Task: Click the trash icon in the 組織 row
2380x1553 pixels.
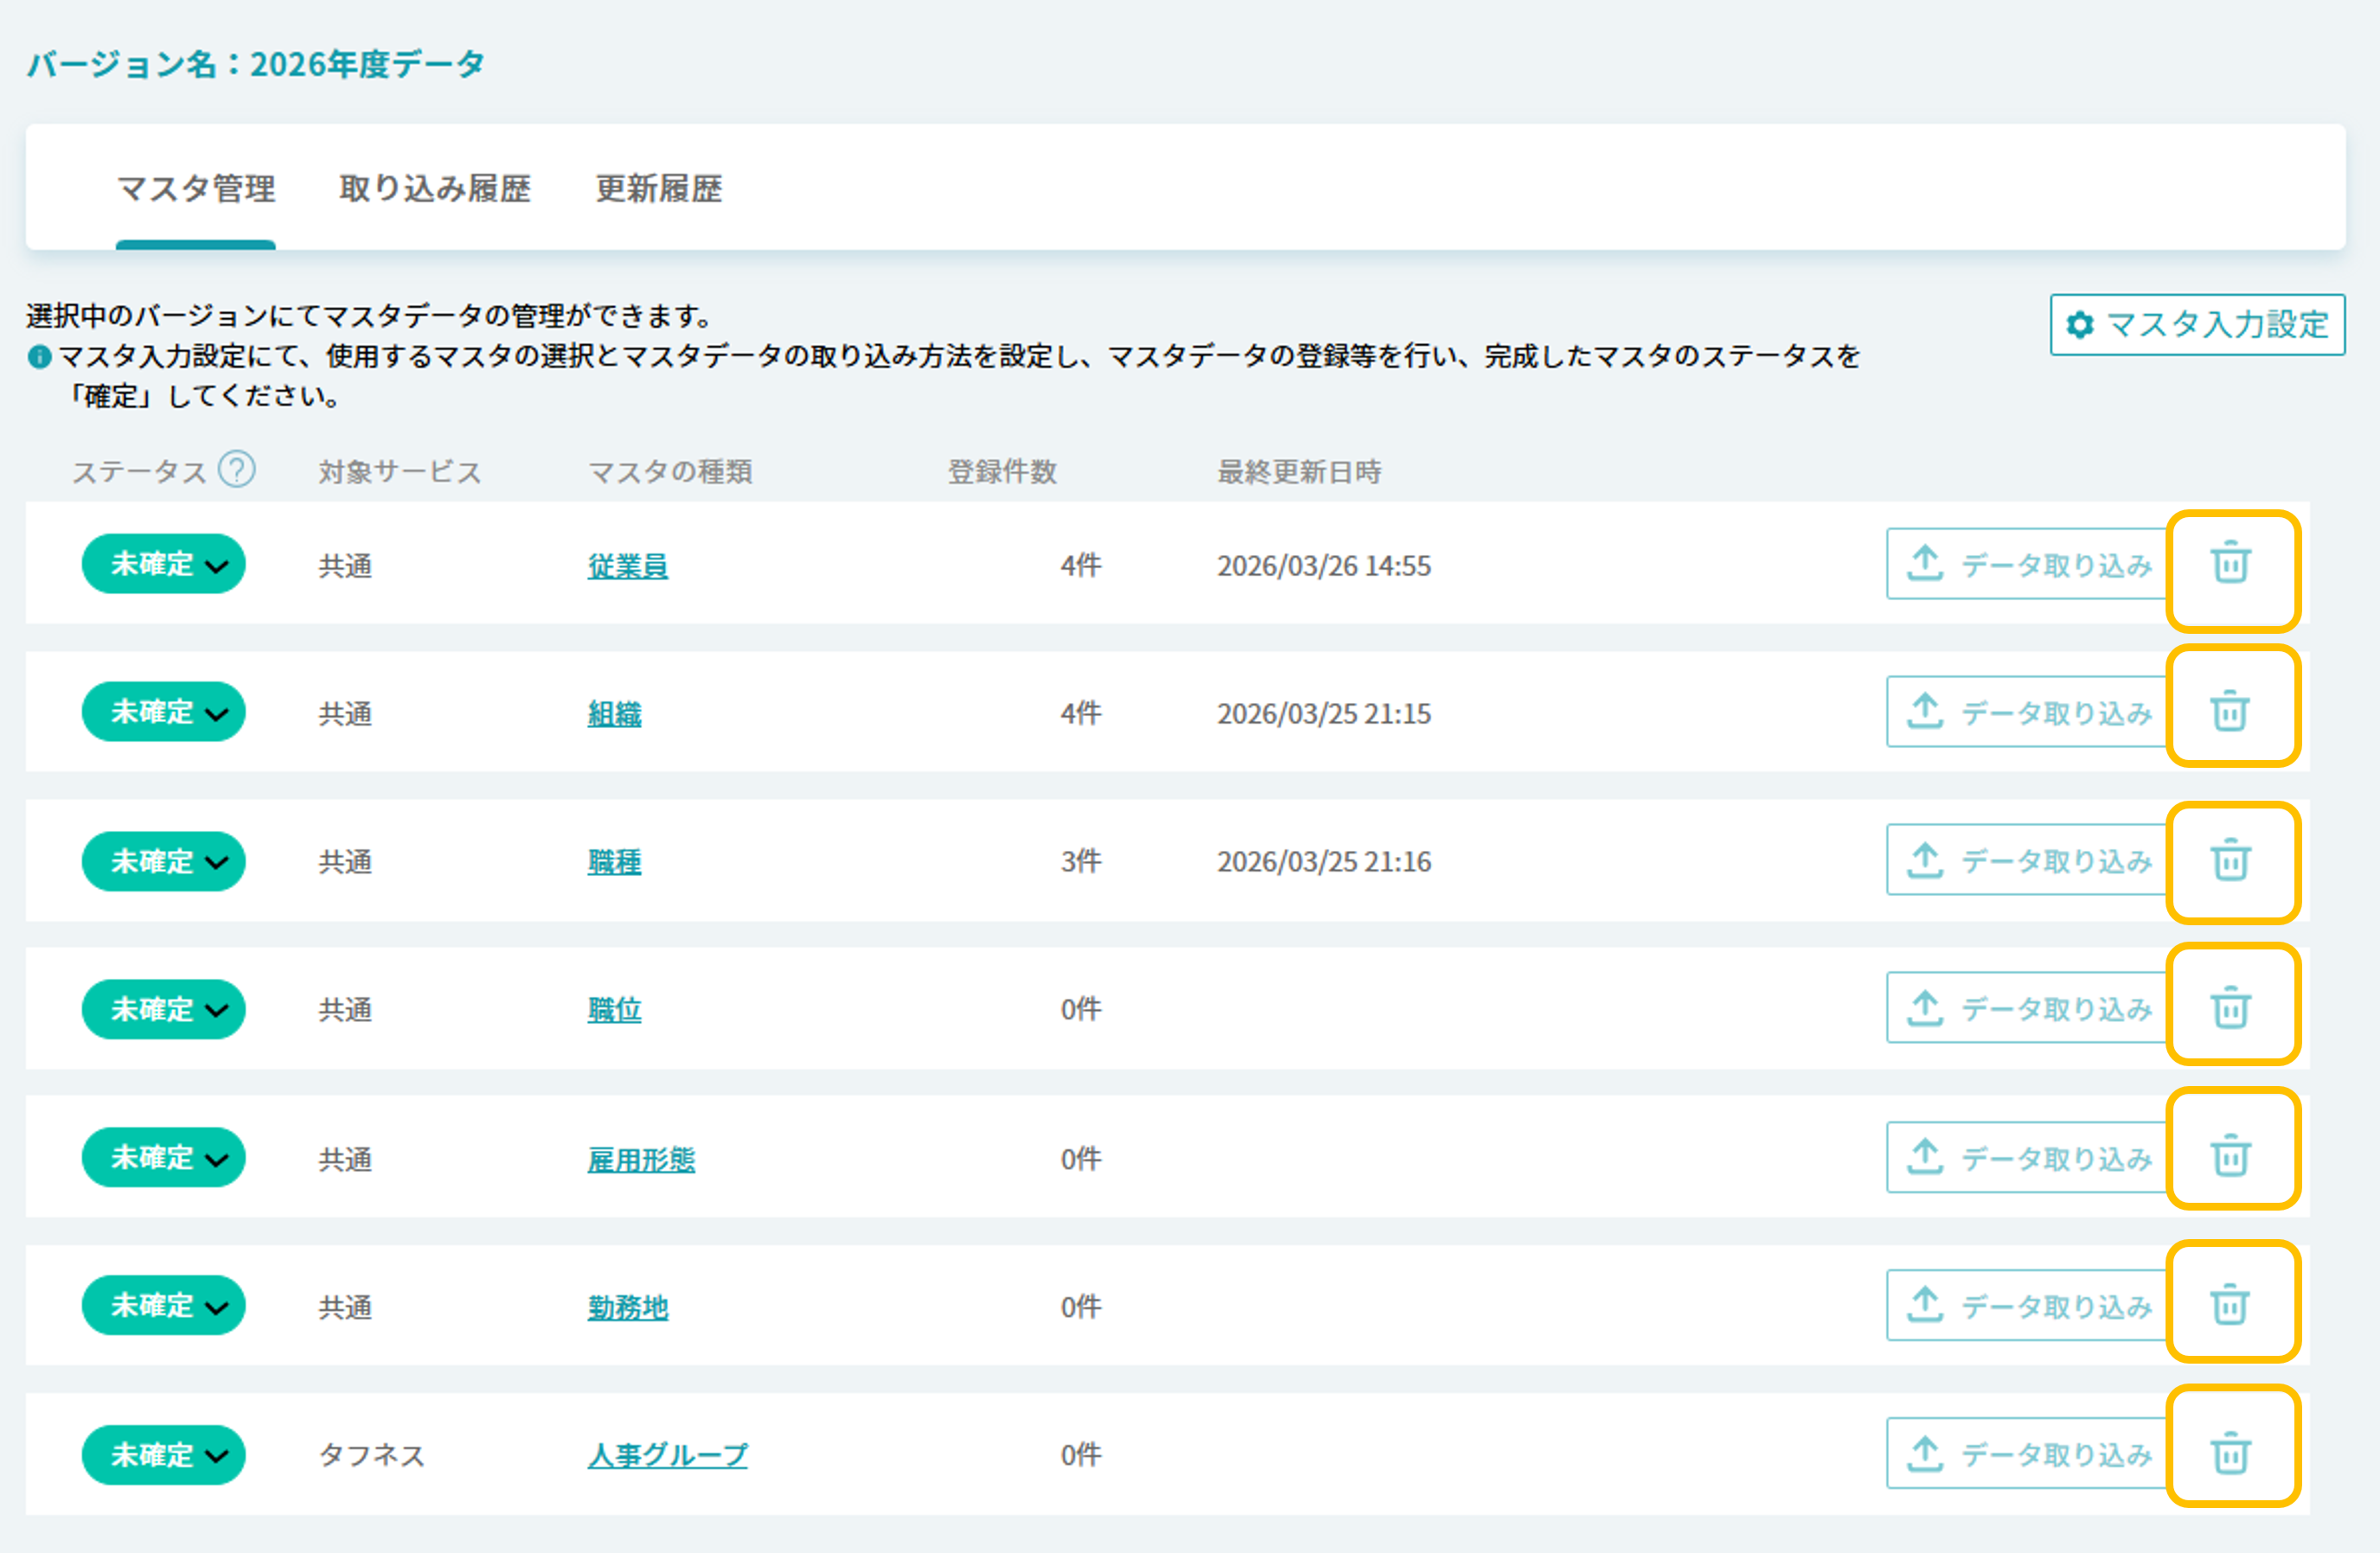Action: (x=2230, y=711)
